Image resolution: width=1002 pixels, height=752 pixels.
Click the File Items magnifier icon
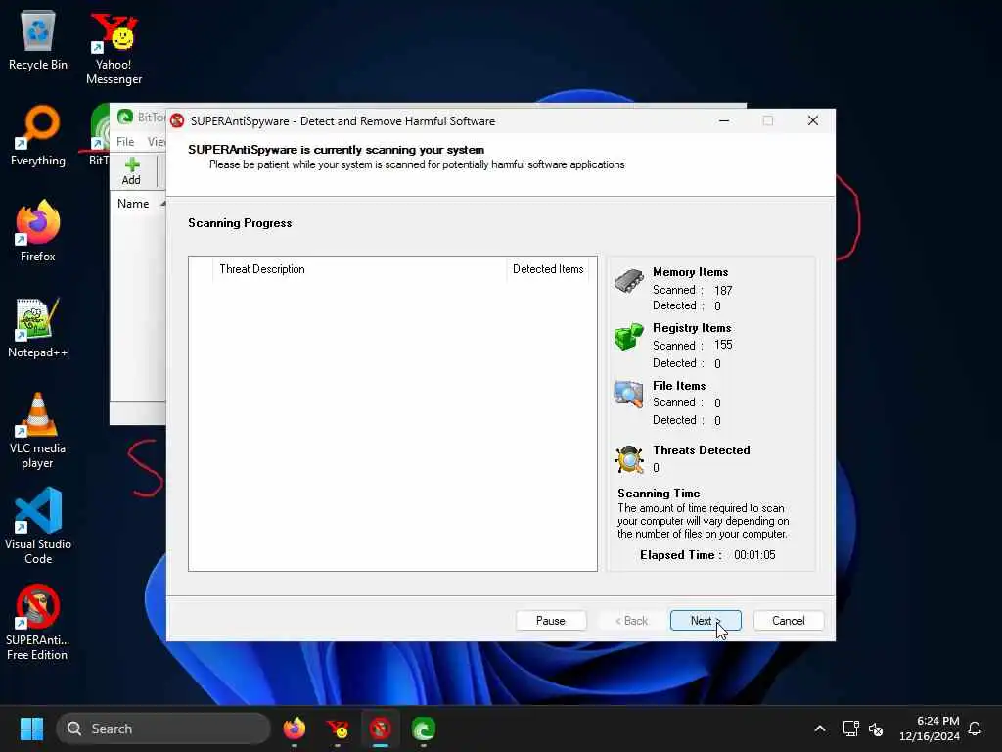(x=629, y=394)
